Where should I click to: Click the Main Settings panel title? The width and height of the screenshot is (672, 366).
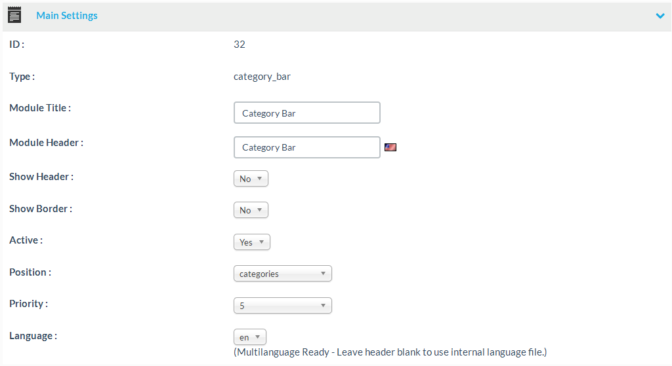(67, 16)
